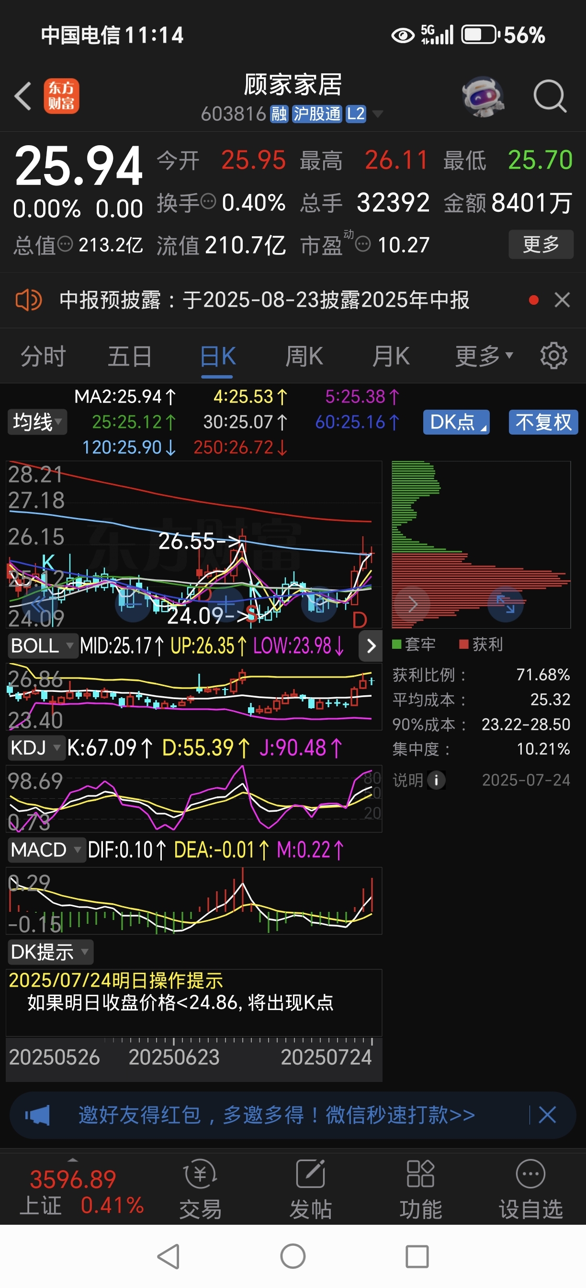Tap 更多 quote details button

point(541,244)
